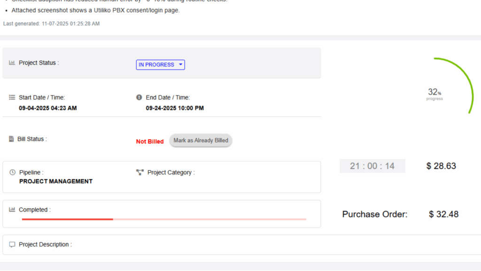Click the $ 28.63 amount
Viewport: 481px width, 271px height.
441,166
